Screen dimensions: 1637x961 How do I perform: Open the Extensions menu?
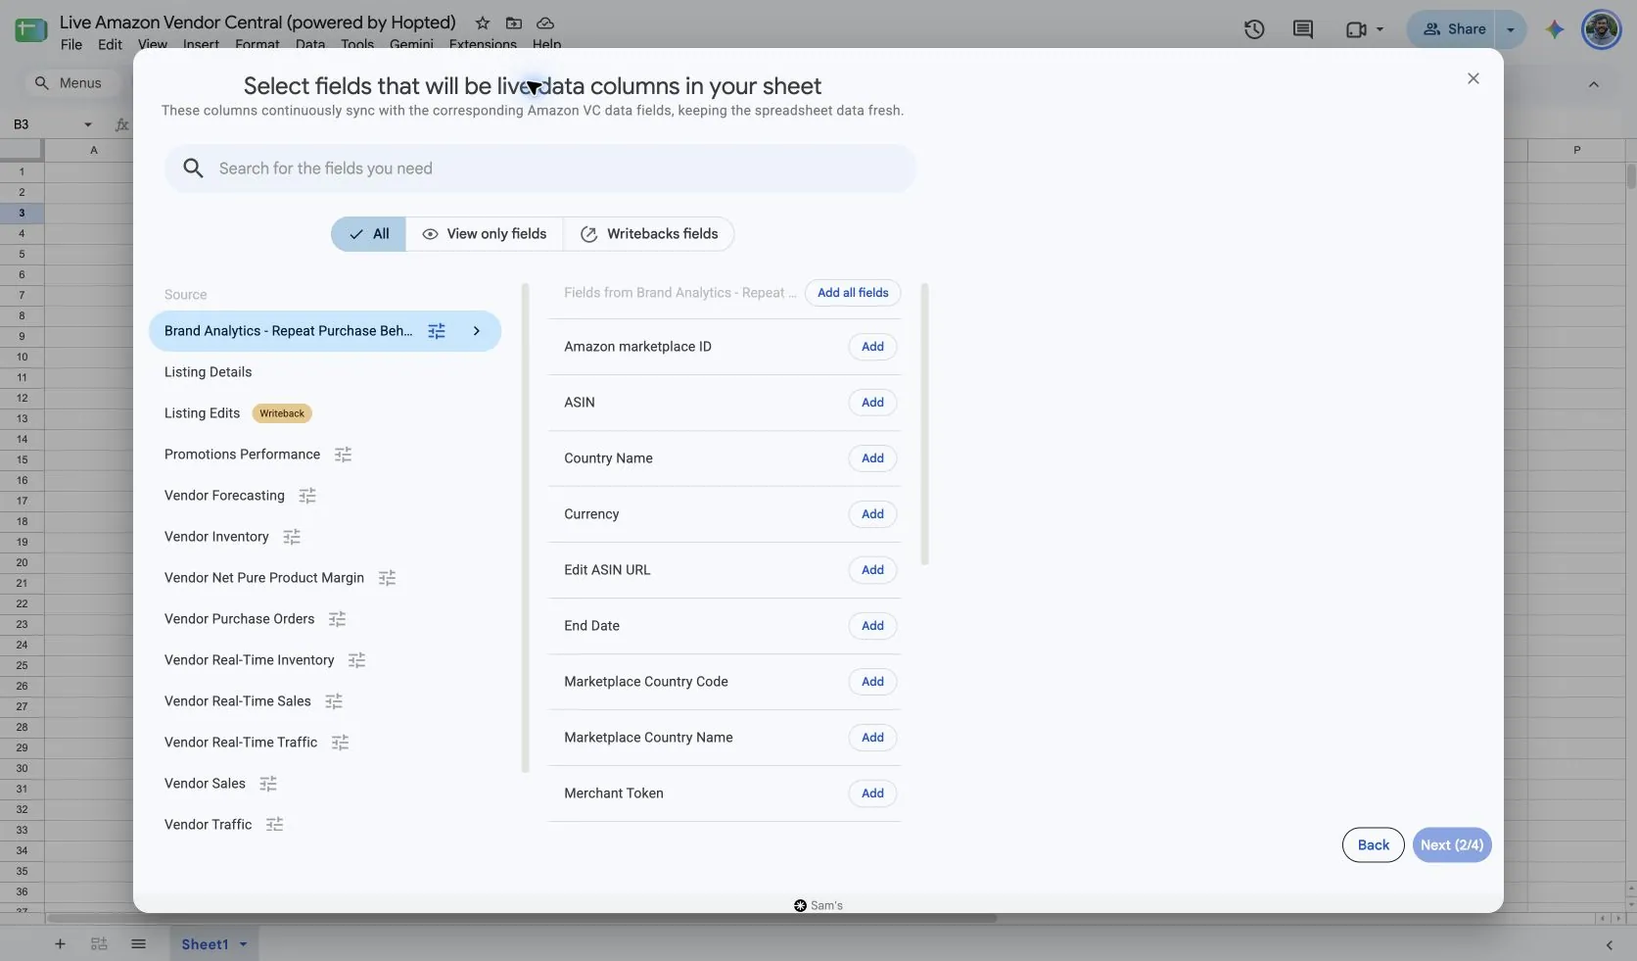click(x=483, y=44)
